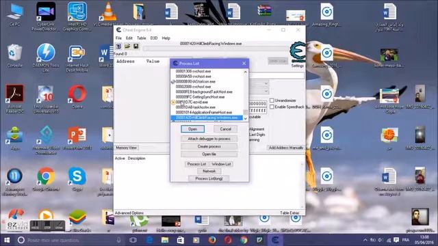Click Edge icon in taskbar
The width and height of the screenshot is (438, 246).
[x=149, y=240]
